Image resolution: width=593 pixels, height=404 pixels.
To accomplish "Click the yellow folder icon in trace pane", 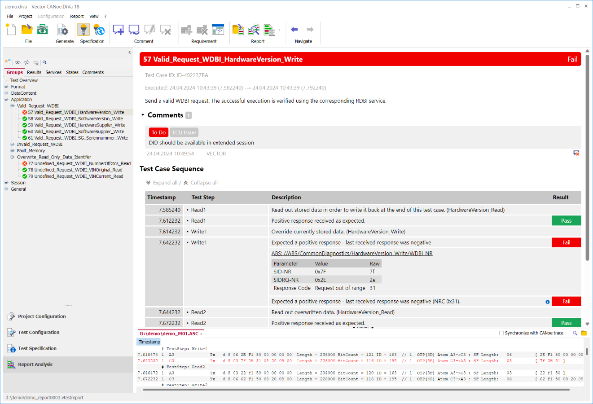I will point(584,333).
